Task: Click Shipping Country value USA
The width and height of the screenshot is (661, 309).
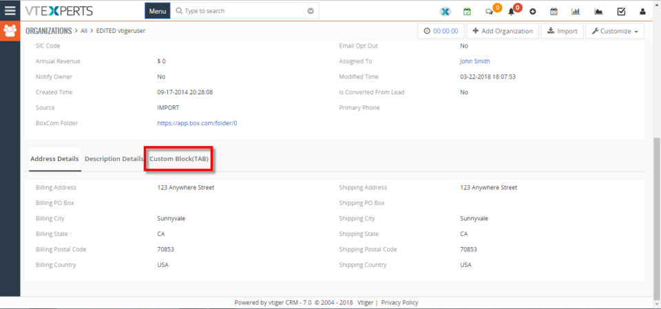Action: (466, 265)
